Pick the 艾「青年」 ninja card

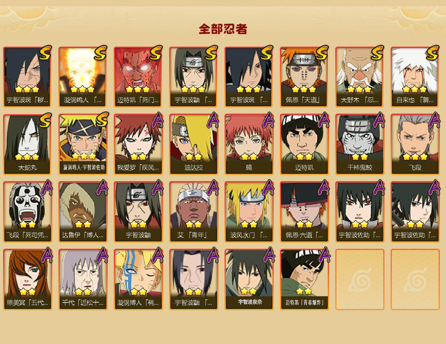[193, 212]
